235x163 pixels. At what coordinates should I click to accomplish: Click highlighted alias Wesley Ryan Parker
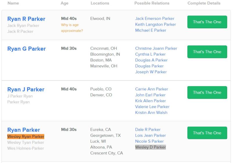point(26,137)
